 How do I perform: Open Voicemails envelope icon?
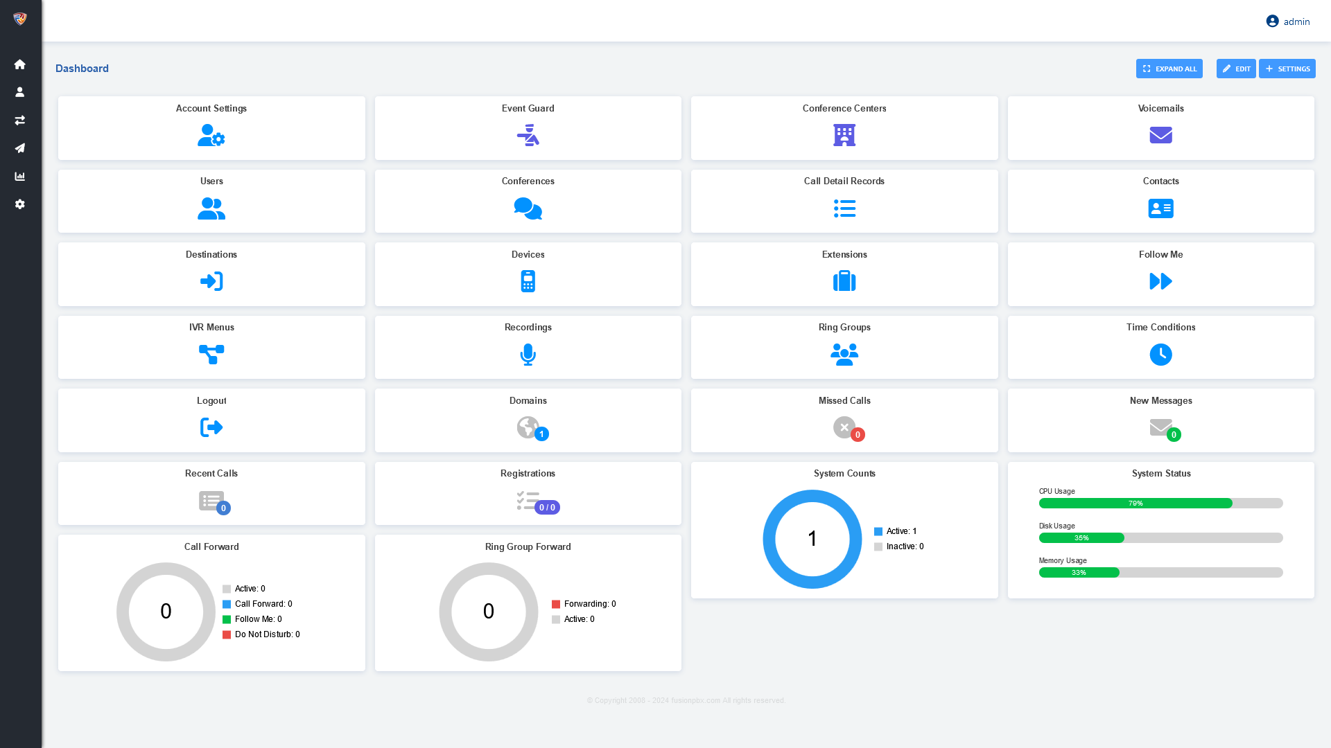1160,135
